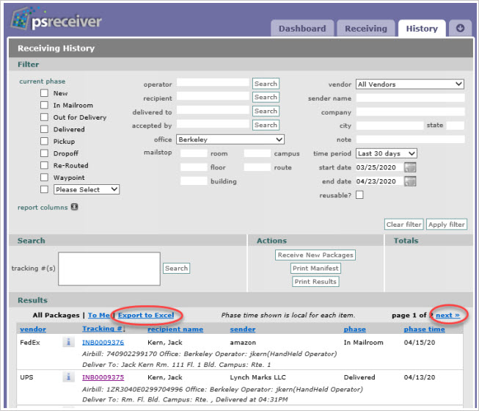Viewport: 479px width, 411px height.
Task: Click the end date field 04/23/2020
Action: (379, 181)
